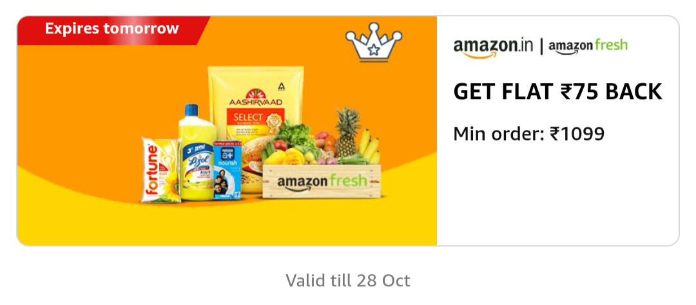This screenshot has height=305, width=696.
Task: Click the crown star icon
Action: [373, 42]
